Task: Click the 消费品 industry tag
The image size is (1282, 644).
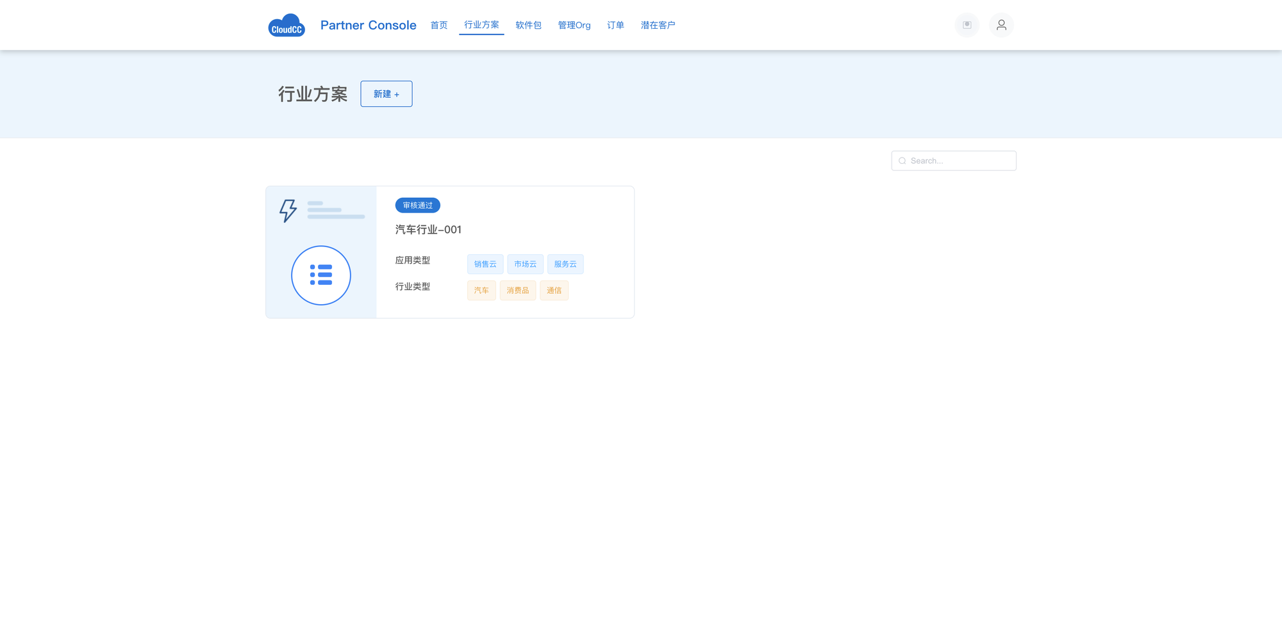Action: [x=517, y=291]
